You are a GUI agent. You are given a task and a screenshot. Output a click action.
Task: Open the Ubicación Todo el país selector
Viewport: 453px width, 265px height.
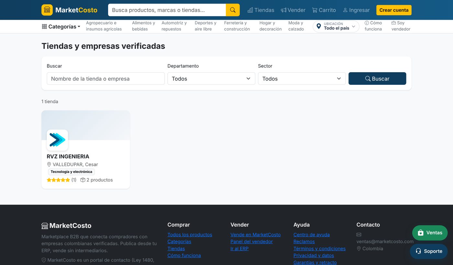tap(336, 26)
